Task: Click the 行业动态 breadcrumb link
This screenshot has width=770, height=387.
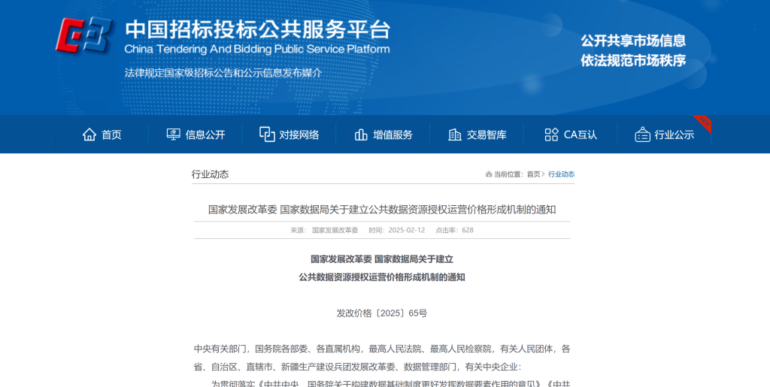Action: point(561,174)
